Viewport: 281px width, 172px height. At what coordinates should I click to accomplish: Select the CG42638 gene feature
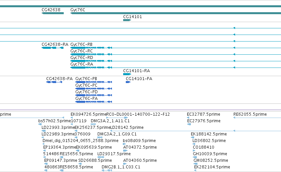click(53, 13)
